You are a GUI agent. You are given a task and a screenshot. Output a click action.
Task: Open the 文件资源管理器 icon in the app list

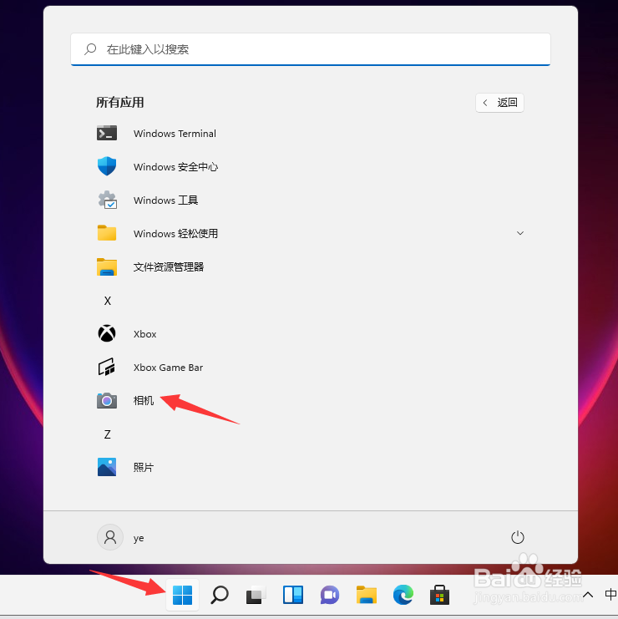click(107, 266)
